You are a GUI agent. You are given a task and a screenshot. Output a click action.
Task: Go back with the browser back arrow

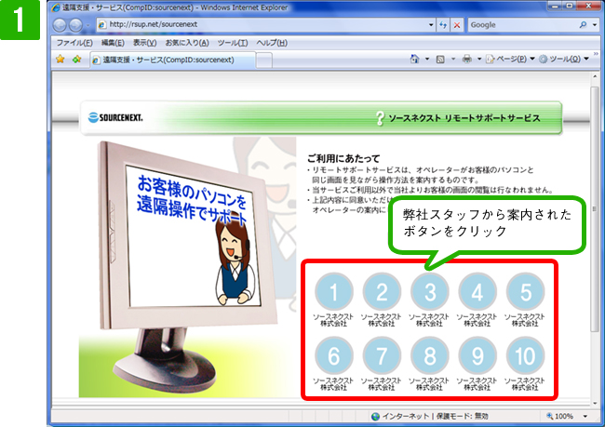pos(60,25)
